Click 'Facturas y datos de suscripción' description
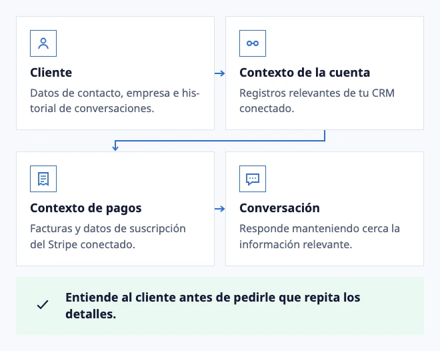The width and height of the screenshot is (440, 351). (x=108, y=236)
